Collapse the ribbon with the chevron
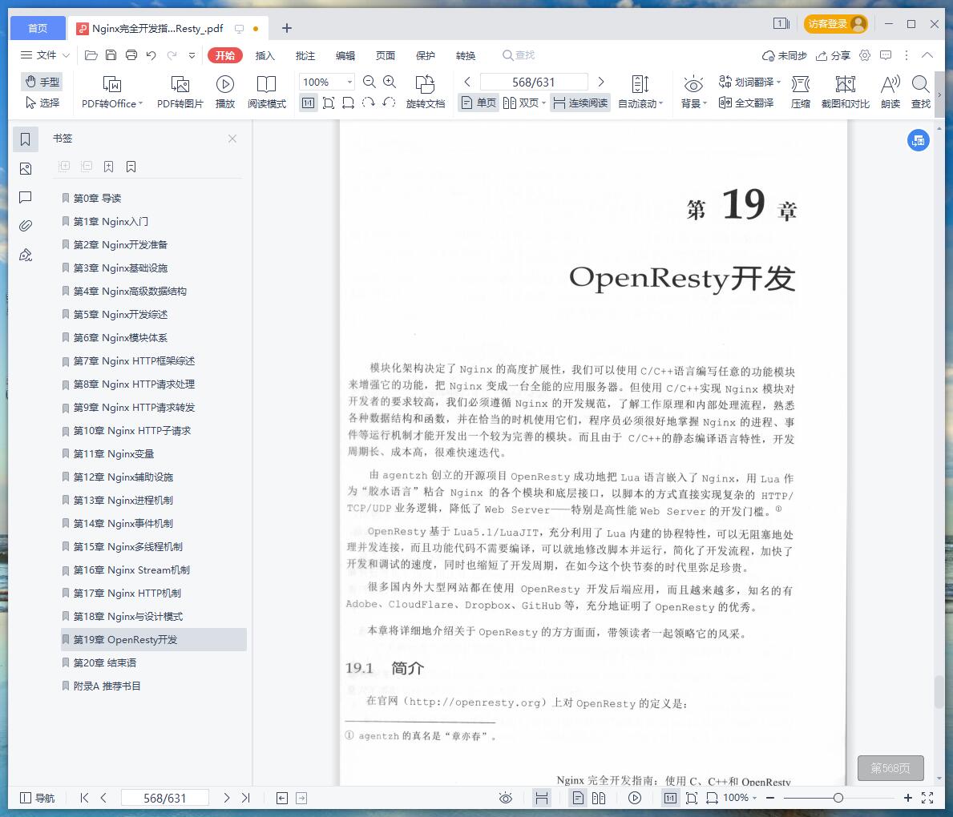The image size is (953, 817). (927, 55)
